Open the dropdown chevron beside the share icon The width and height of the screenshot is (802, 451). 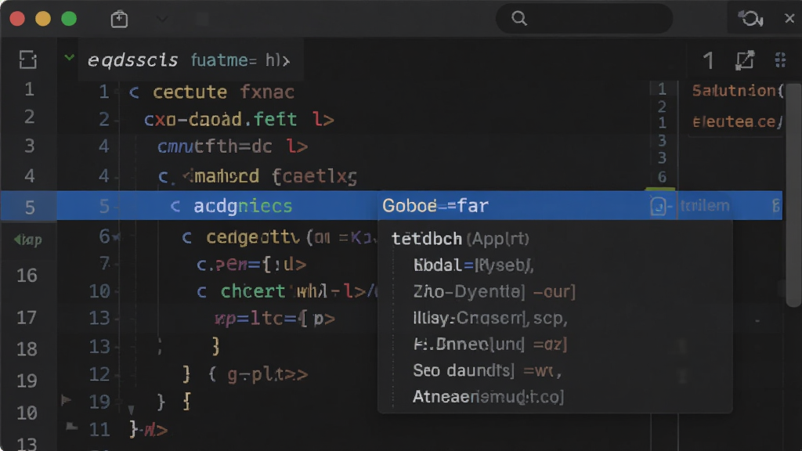coord(161,19)
